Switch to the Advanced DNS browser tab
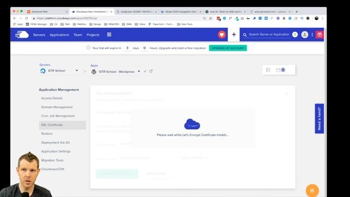 tap(47, 11)
